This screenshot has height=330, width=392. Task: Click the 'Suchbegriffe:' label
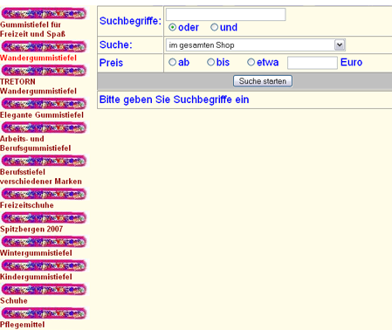[x=130, y=21]
